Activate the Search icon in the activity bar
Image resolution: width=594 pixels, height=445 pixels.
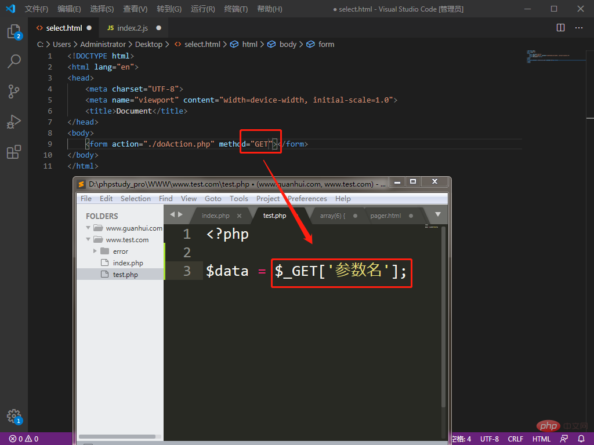click(15, 61)
